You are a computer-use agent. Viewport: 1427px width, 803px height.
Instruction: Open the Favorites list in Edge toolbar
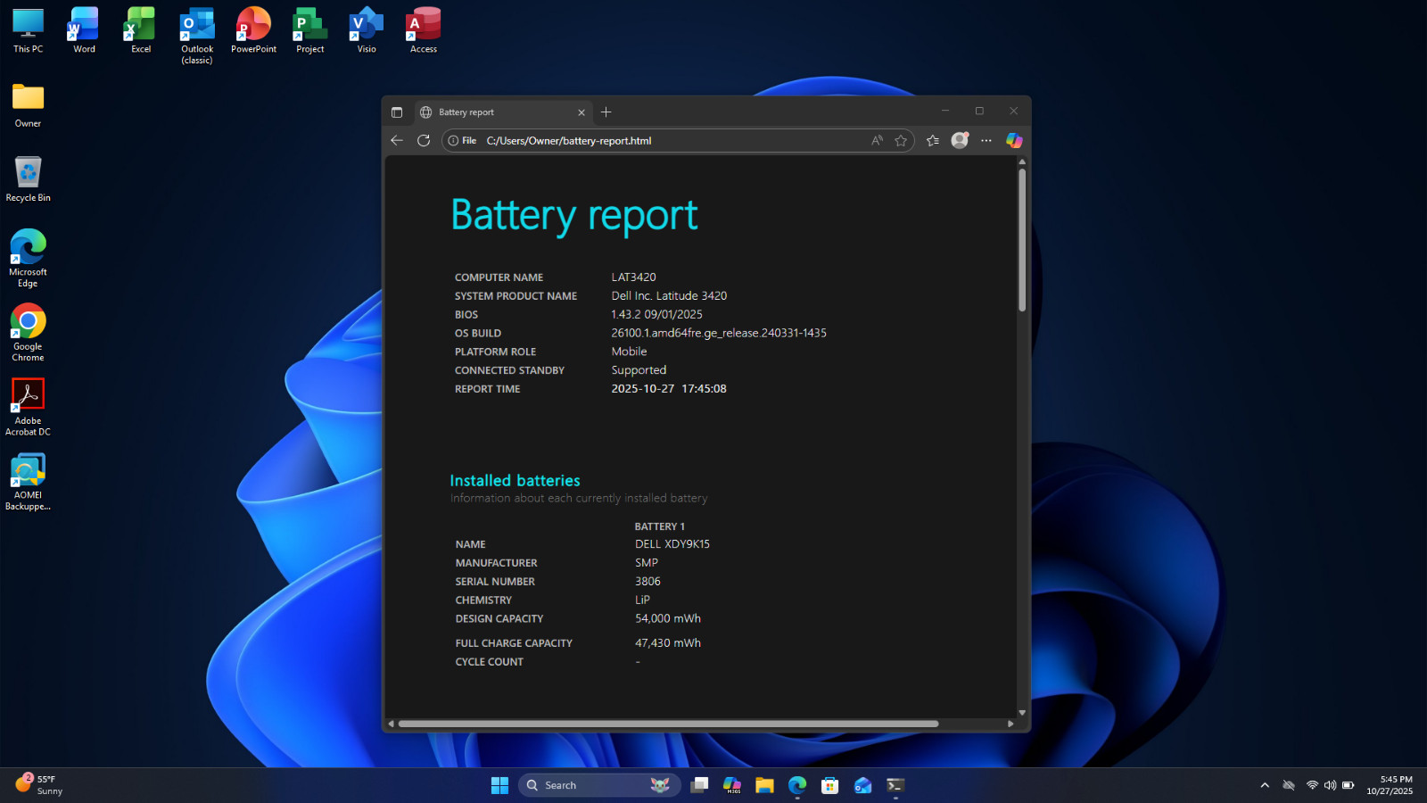(x=933, y=140)
